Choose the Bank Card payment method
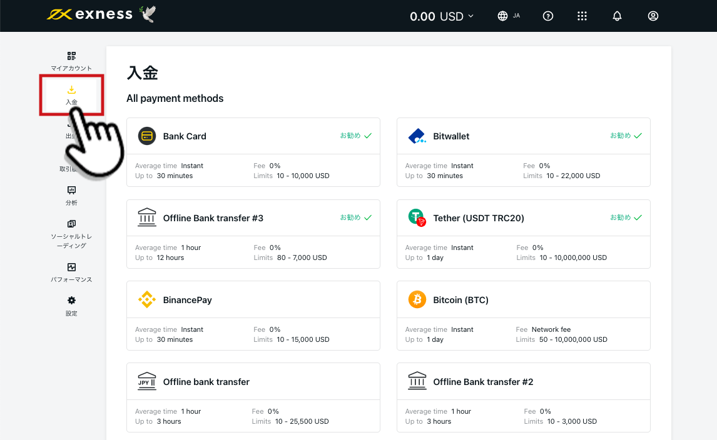This screenshot has width=717, height=440. (253, 152)
